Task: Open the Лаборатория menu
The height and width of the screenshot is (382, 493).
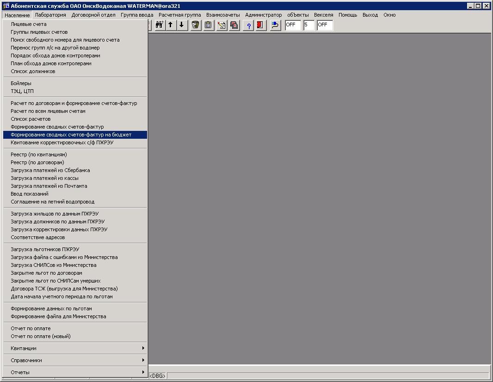Action: [x=50, y=15]
